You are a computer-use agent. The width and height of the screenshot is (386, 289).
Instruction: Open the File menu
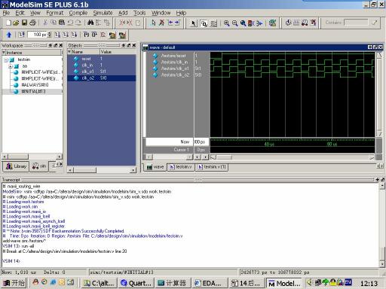coord(6,13)
